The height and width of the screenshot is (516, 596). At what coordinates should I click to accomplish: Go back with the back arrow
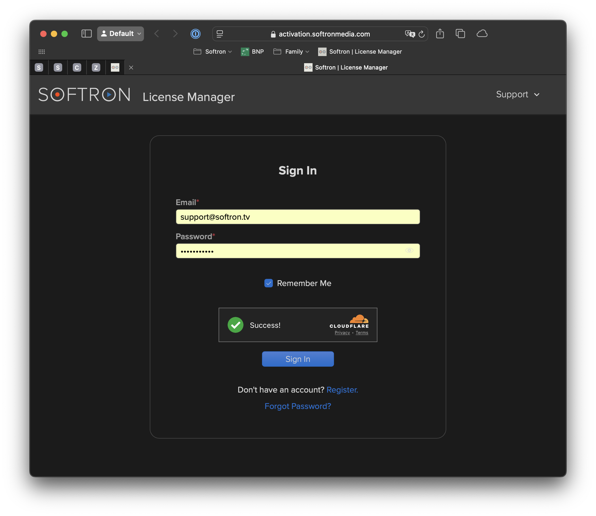(157, 34)
